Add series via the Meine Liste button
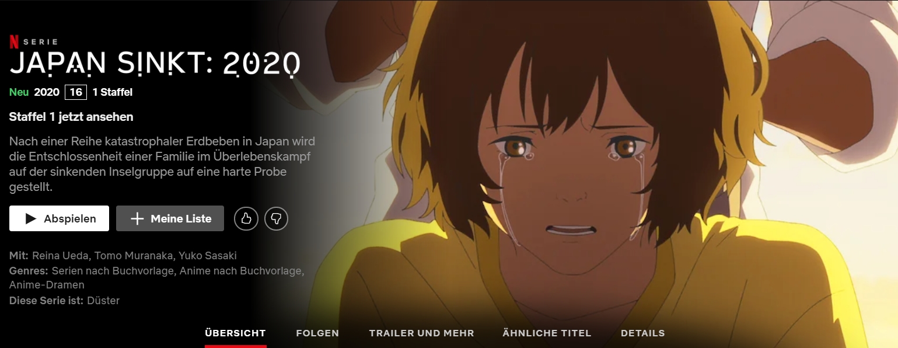This screenshot has height=348, width=898. 170,218
